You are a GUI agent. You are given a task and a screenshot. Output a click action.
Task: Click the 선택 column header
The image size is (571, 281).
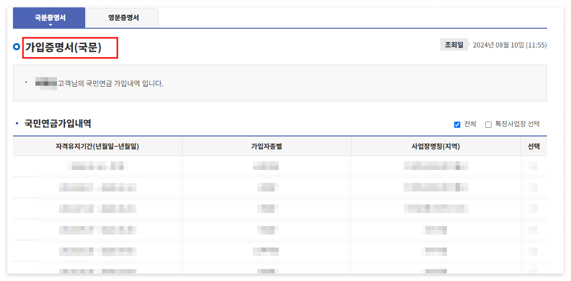(534, 146)
